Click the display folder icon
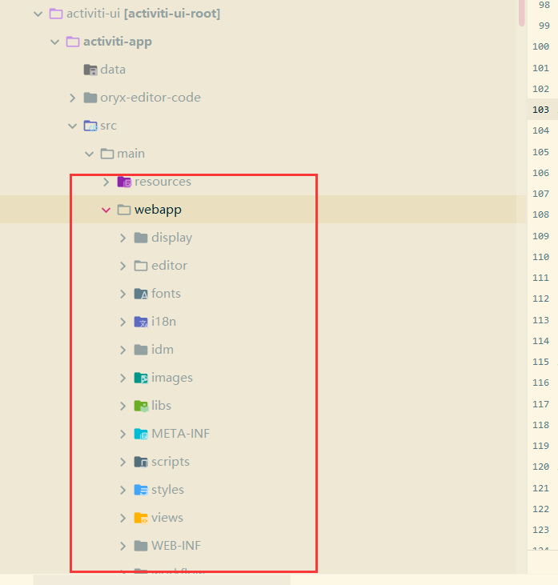The height and width of the screenshot is (585, 558). click(x=141, y=238)
